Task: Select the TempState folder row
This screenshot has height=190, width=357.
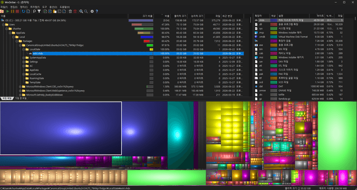Action: click(122, 82)
